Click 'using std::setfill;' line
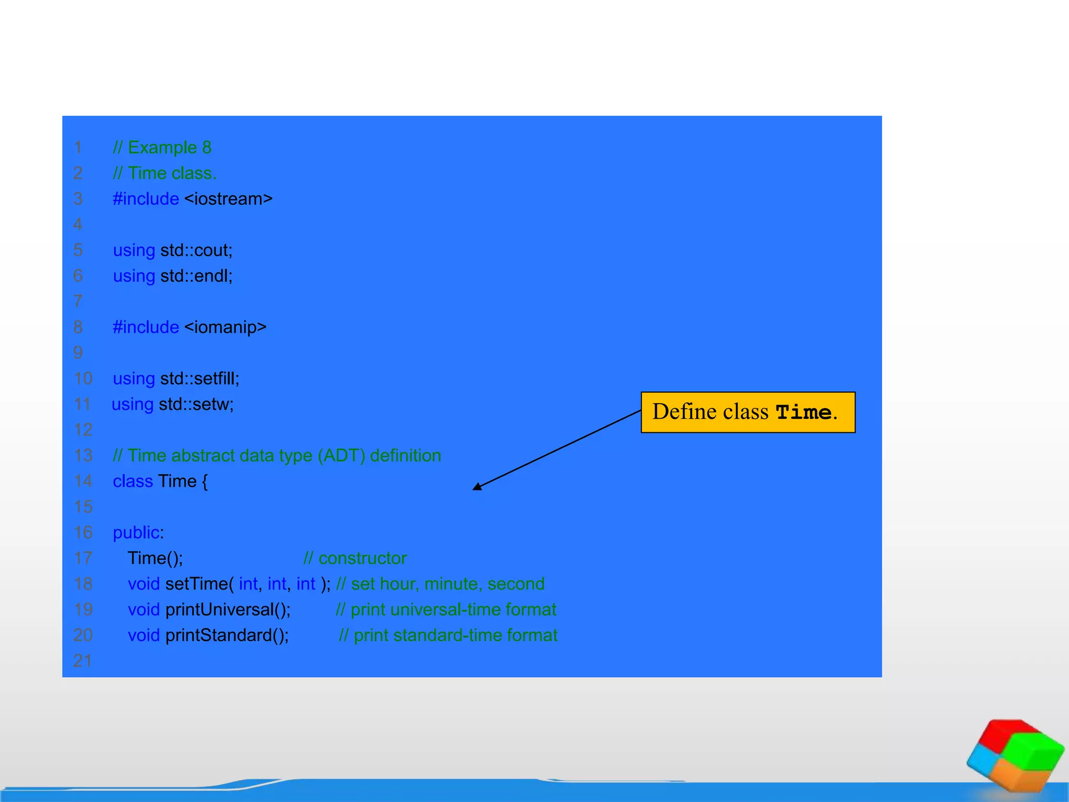 tap(176, 379)
